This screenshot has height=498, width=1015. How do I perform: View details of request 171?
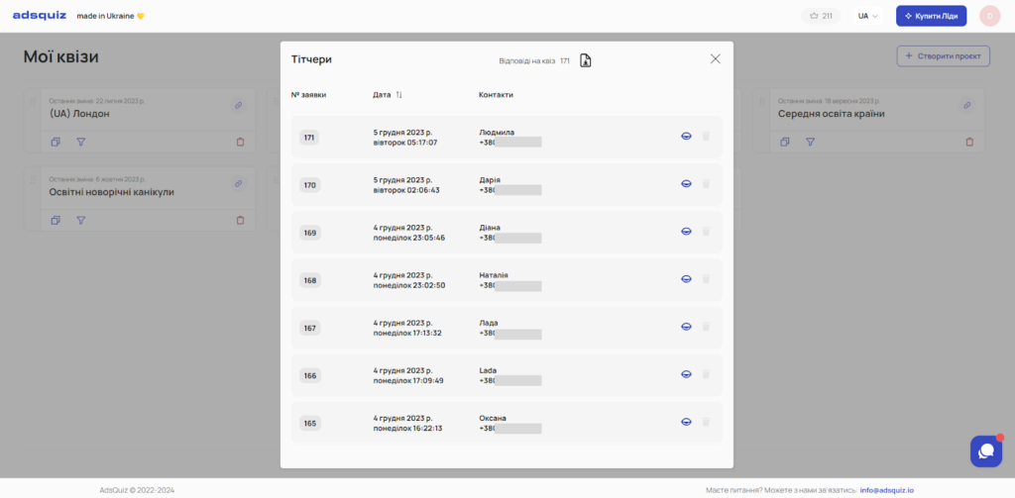[x=686, y=137]
